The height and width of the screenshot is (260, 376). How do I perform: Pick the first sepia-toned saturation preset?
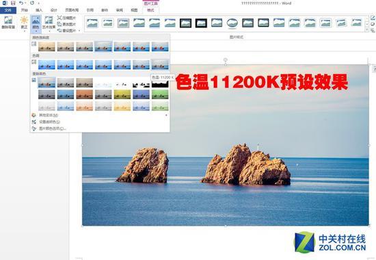coord(46,47)
